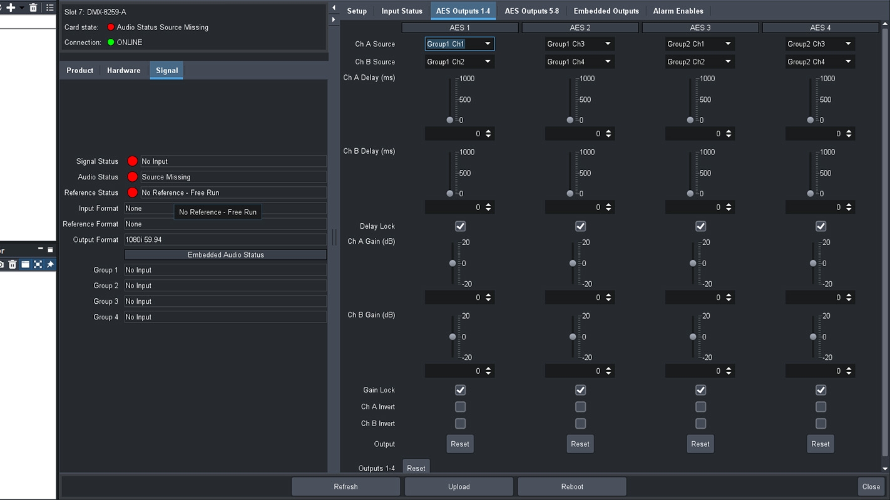The width and height of the screenshot is (890, 500).
Task: Expand AES 2 Ch B Source dropdown
Action: (x=580, y=62)
